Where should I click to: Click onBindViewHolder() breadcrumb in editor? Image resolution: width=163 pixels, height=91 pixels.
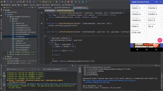point(65,10)
